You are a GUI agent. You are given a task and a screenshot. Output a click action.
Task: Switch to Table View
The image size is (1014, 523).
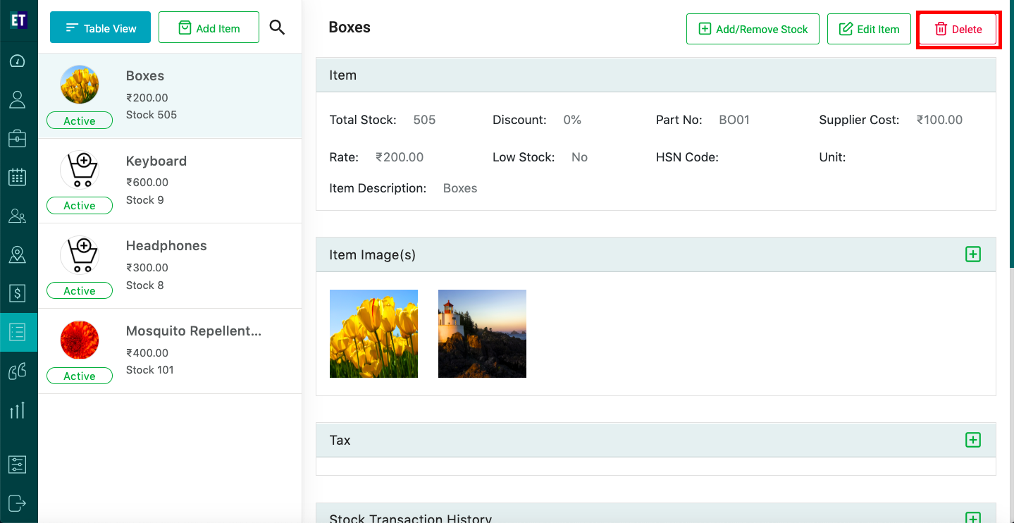pos(101,28)
